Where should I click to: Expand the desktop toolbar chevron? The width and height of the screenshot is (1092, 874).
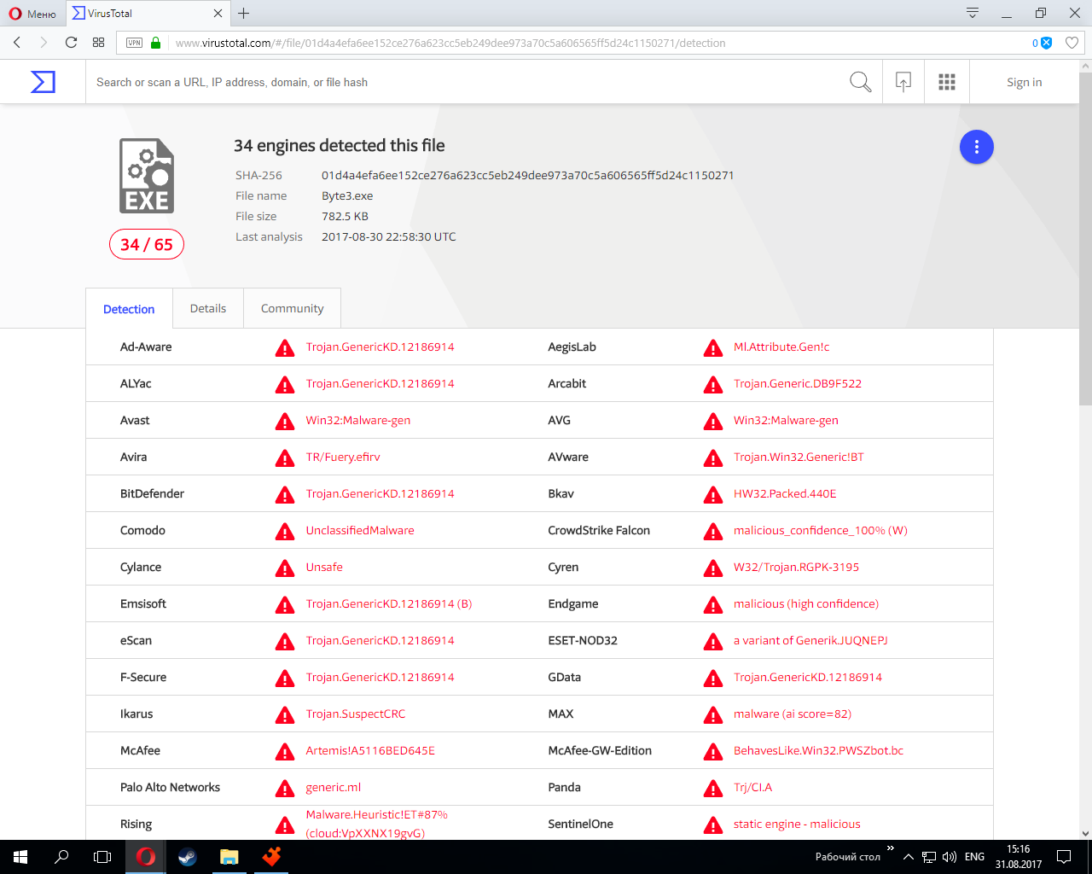890,848
